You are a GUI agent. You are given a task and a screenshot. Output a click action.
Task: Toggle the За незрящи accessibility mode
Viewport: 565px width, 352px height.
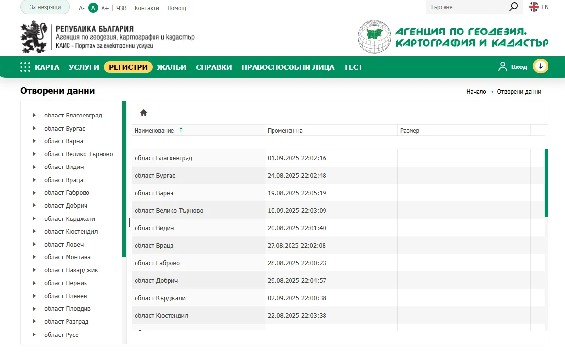click(x=45, y=8)
